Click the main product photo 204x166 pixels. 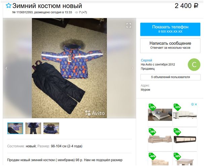(x=69, y=68)
